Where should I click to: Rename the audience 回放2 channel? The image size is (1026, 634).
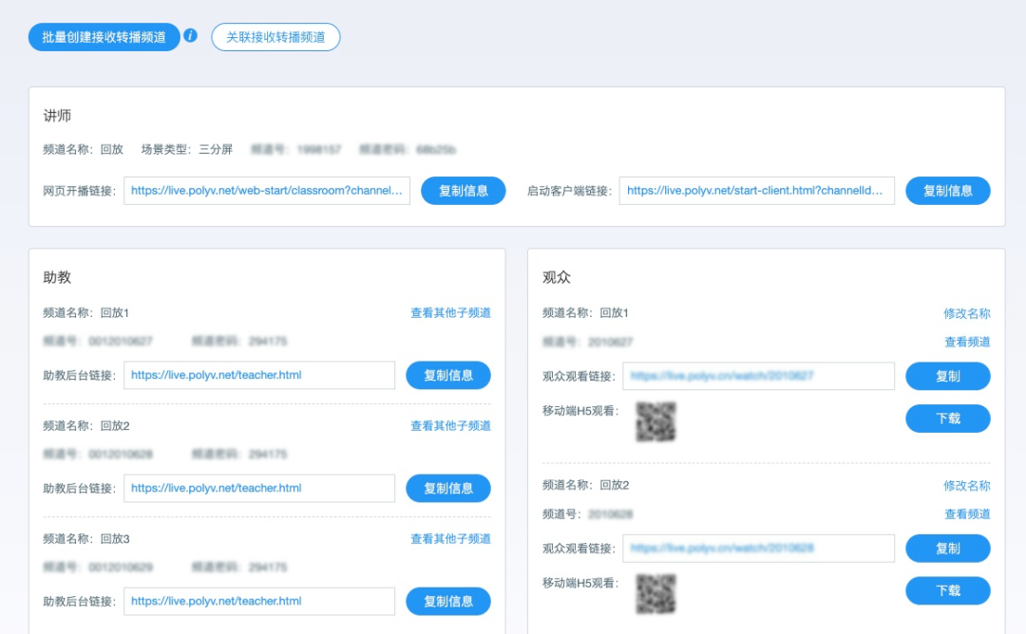[x=966, y=486]
